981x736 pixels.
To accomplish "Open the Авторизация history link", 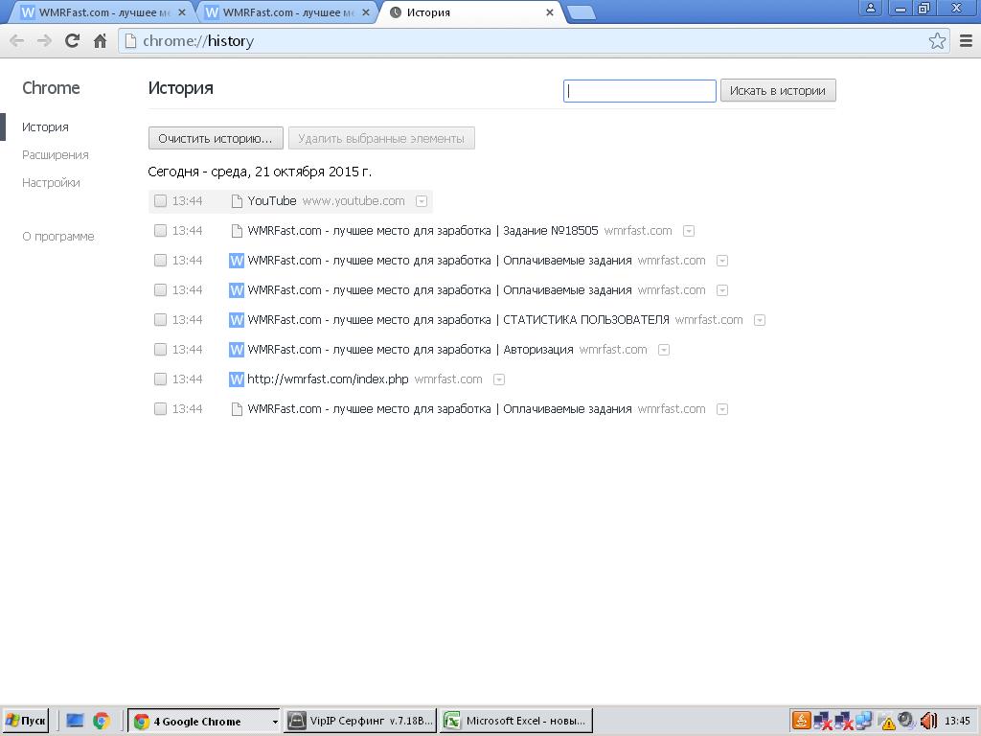I will (410, 349).
